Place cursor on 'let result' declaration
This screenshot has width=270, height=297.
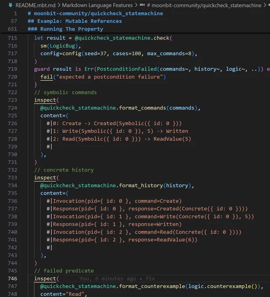50,38
